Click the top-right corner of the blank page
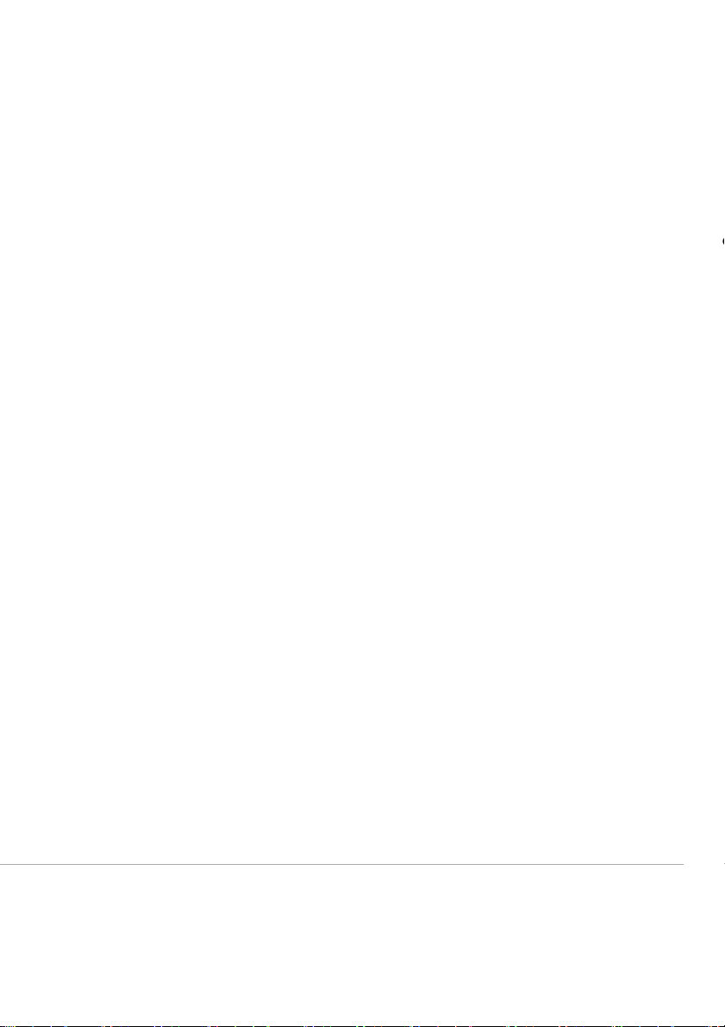The width and height of the screenshot is (725, 1027). click(x=721, y=3)
